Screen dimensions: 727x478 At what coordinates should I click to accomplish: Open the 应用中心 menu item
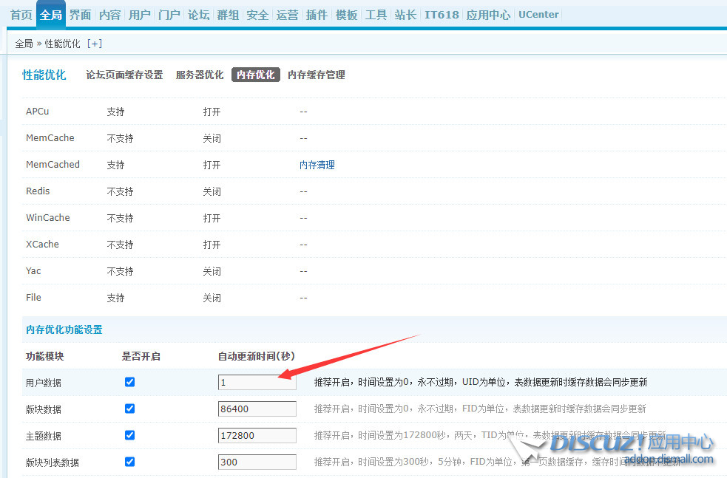(487, 14)
